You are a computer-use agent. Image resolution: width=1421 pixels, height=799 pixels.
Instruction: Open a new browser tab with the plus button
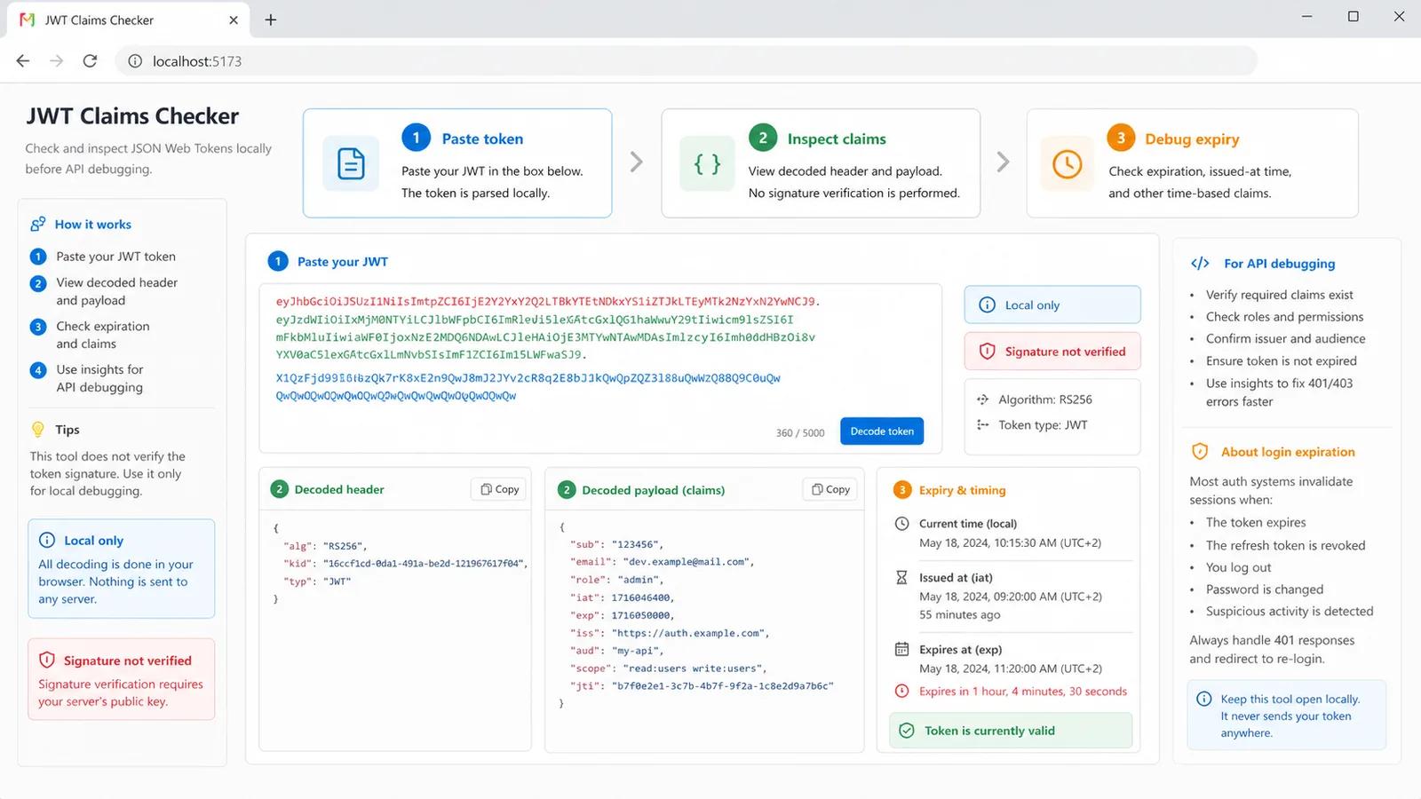tap(271, 20)
